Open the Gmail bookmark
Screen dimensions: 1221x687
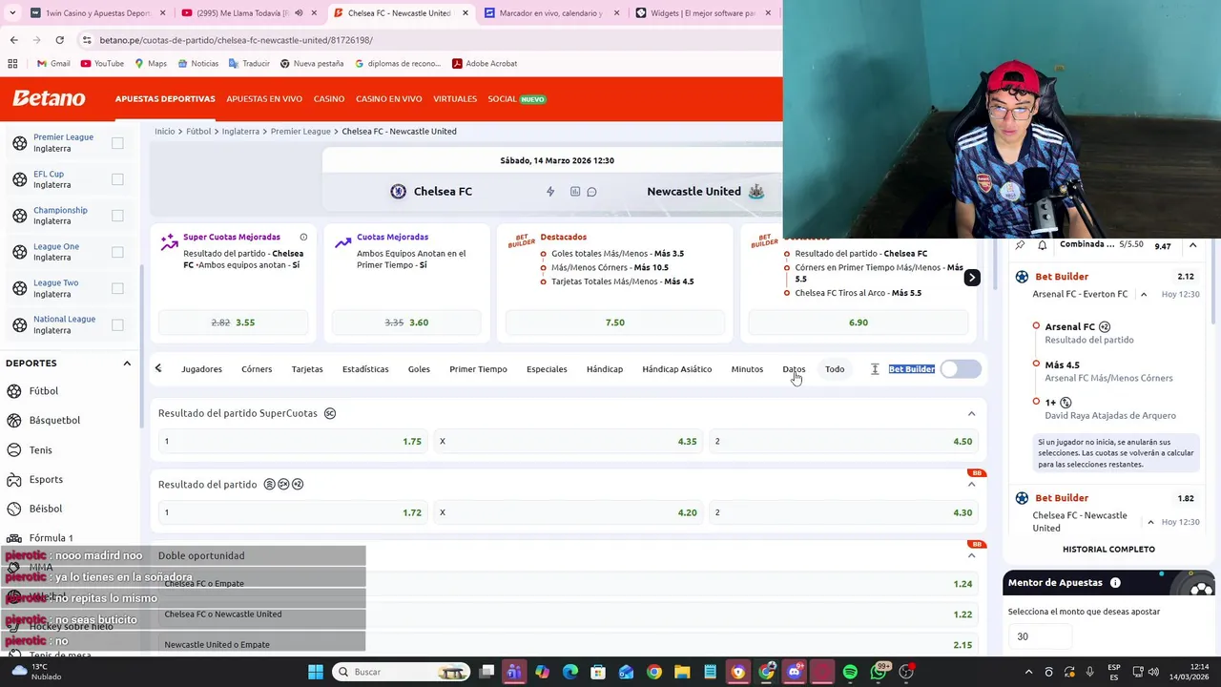point(53,64)
